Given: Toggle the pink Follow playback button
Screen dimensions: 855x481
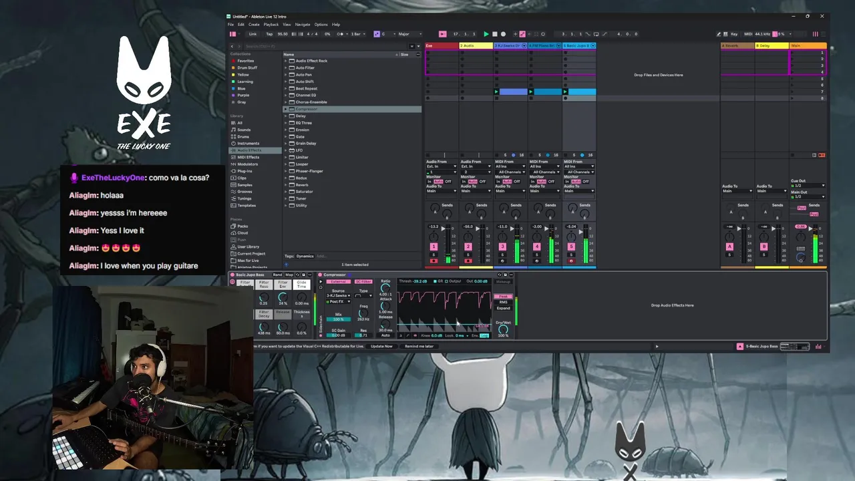Looking at the screenshot, I should point(442,34).
